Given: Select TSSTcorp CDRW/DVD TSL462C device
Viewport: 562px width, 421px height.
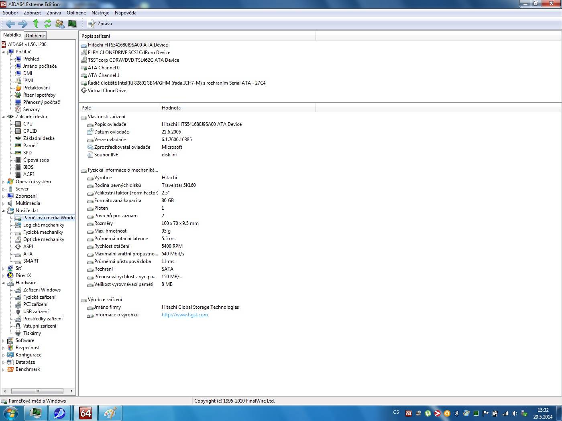Looking at the screenshot, I should tap(133, 60).
